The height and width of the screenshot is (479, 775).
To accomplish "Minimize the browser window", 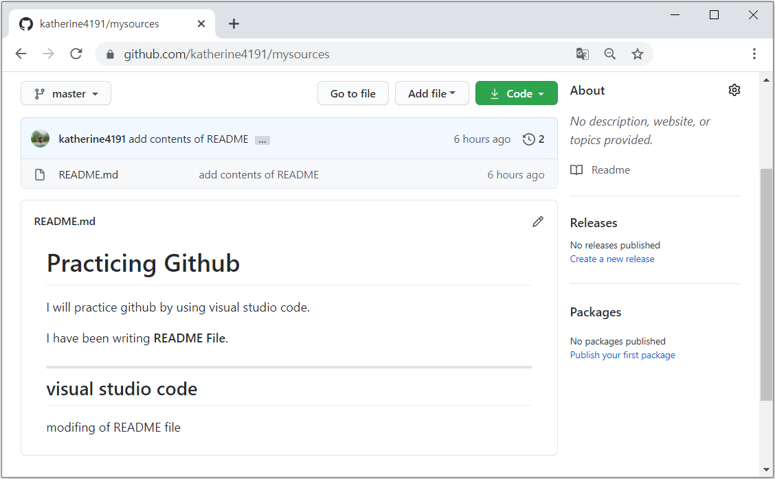I will [x=675, y=15].
